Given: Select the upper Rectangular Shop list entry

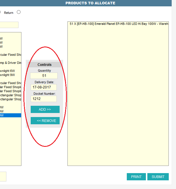Looking at the screenshot, I should coord(10,95).
